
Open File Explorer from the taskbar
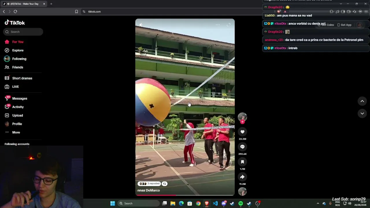tap(173, 203)
